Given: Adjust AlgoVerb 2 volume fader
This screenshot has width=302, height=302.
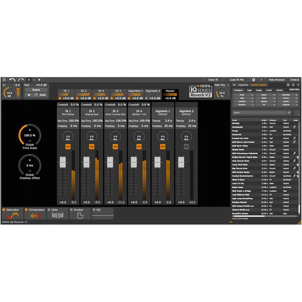Looking at the screenshot, I should [x=181, y=162].
